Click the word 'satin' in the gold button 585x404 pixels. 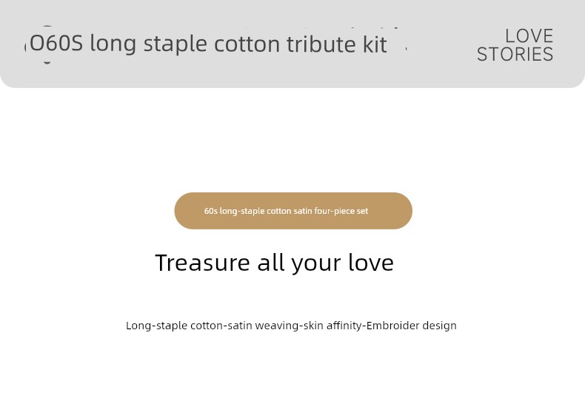(x=303, y=211)
